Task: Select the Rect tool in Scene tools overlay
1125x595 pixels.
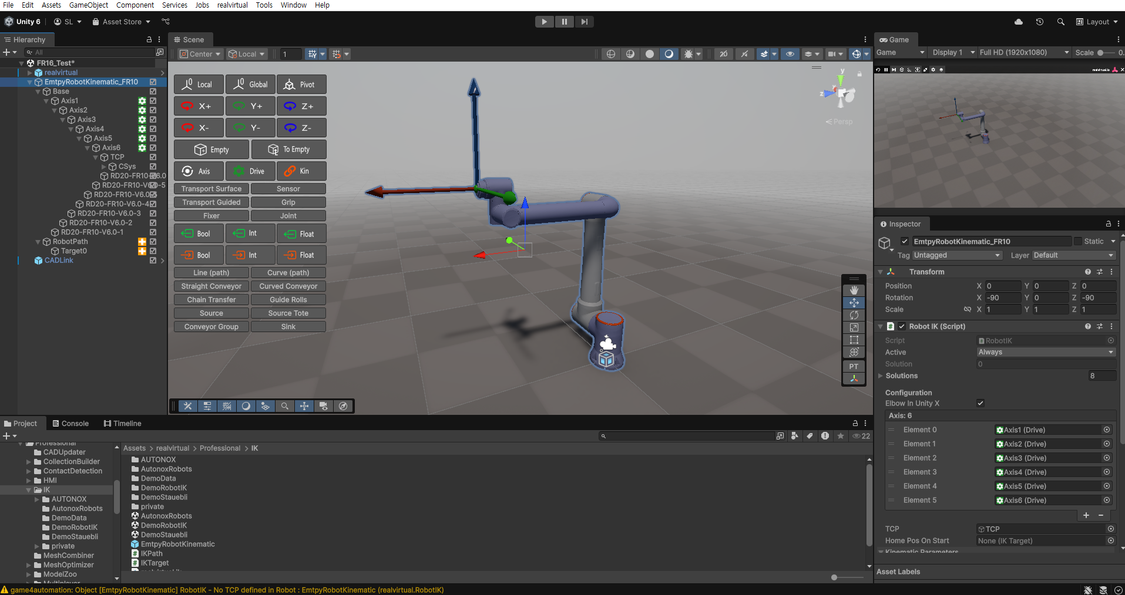Action: point(854,340)
